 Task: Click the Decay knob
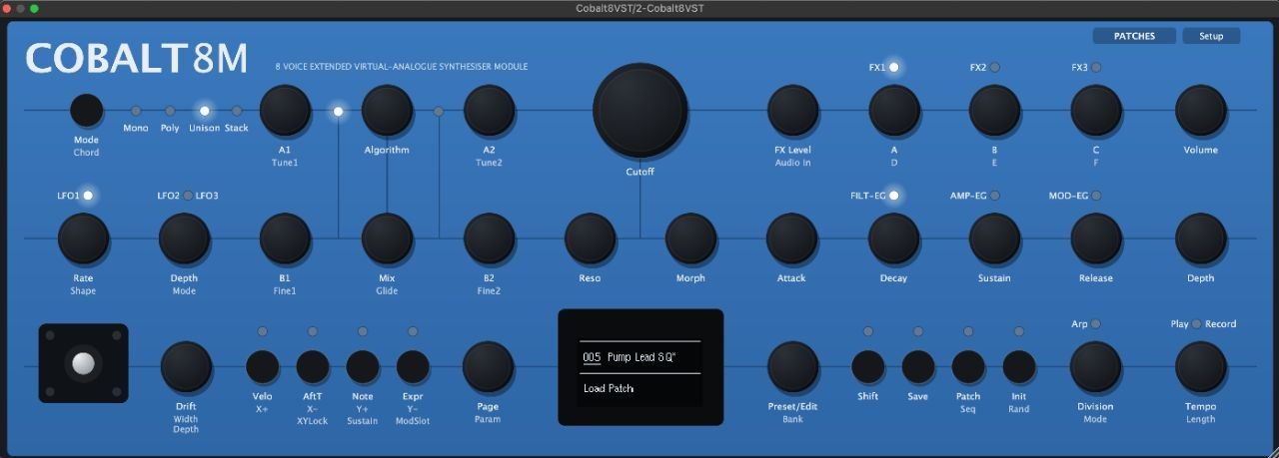click(894, 238)
